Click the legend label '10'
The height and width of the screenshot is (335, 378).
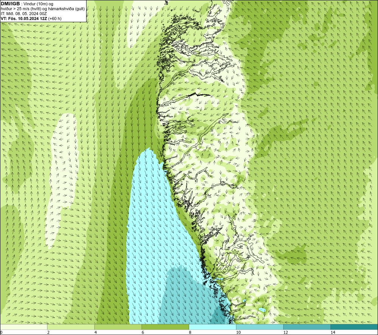coord(238,332)
